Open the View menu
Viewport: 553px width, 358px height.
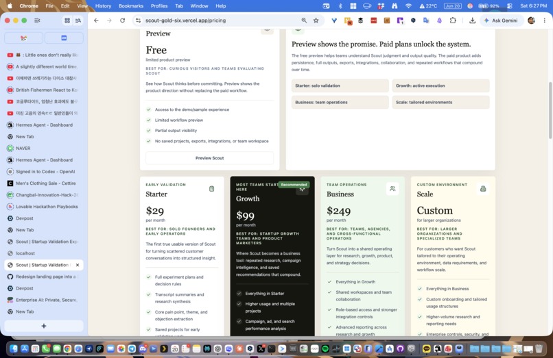coord(82,6)
